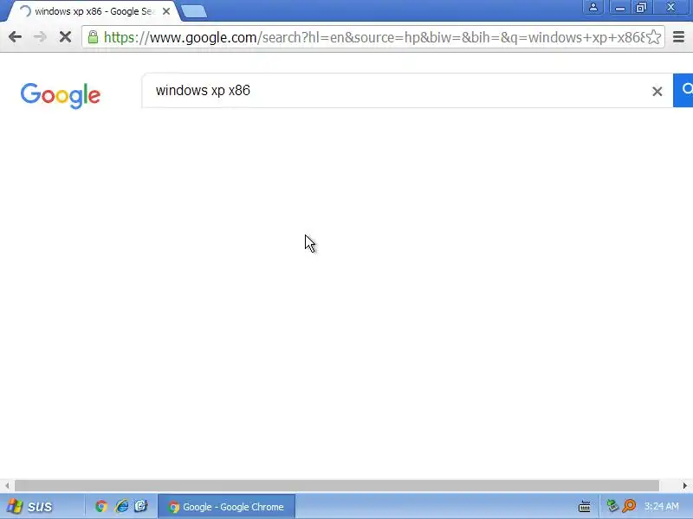Click the horizontal scrollbar track
This screenshot has height=519, width=693.
[337, 485]
